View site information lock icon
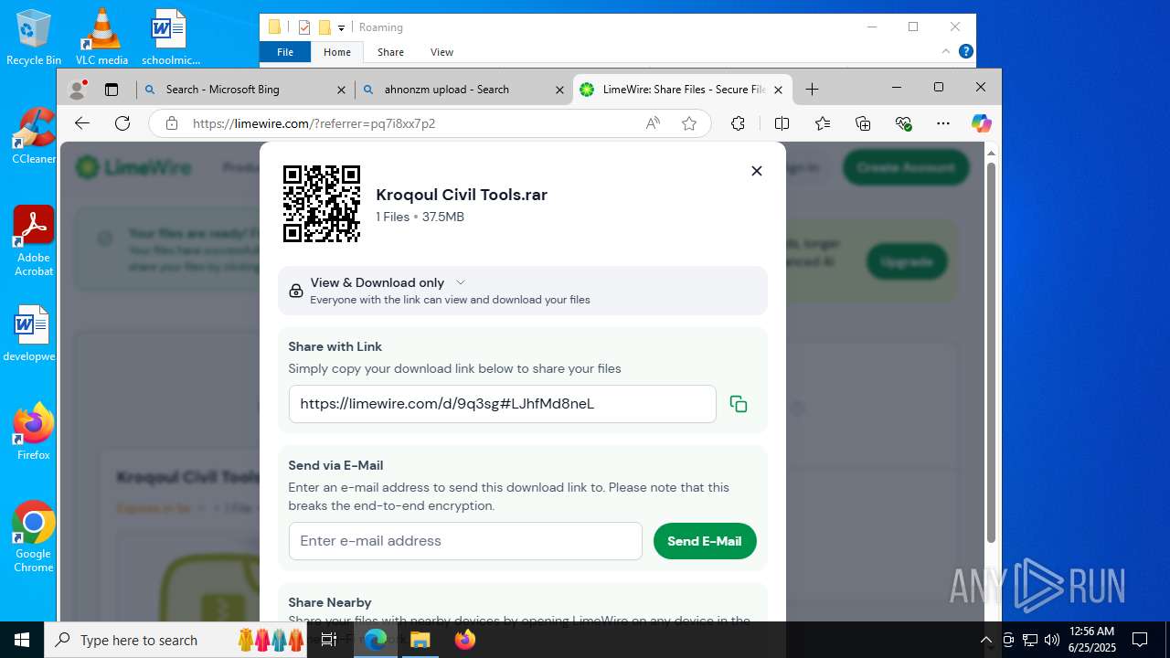 tap(171, 123)
